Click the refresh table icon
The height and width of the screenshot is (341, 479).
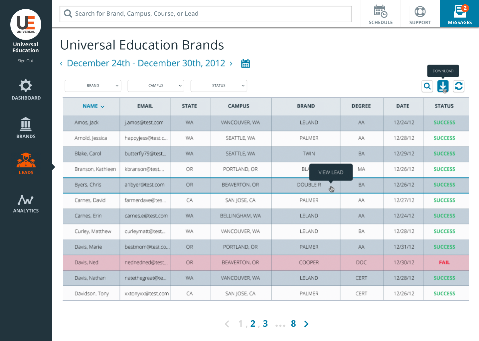pos(459,86)
